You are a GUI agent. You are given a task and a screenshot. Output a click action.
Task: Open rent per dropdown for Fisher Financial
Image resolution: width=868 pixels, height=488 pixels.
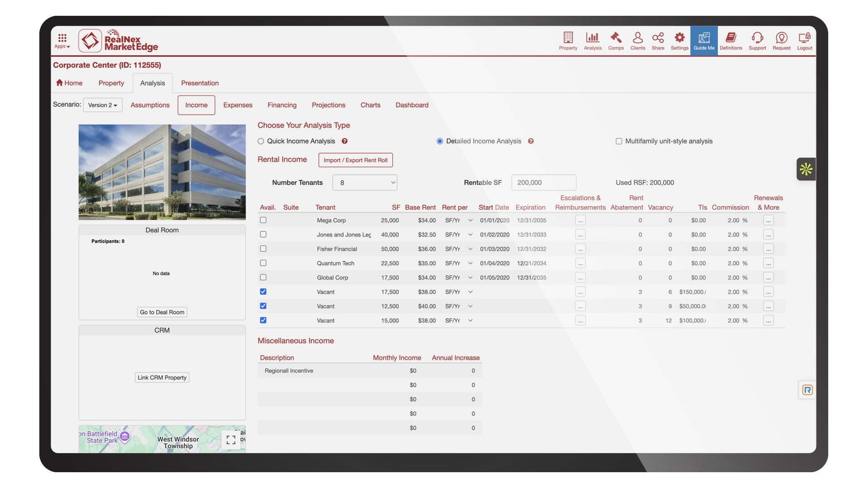(x=459, y=249)
